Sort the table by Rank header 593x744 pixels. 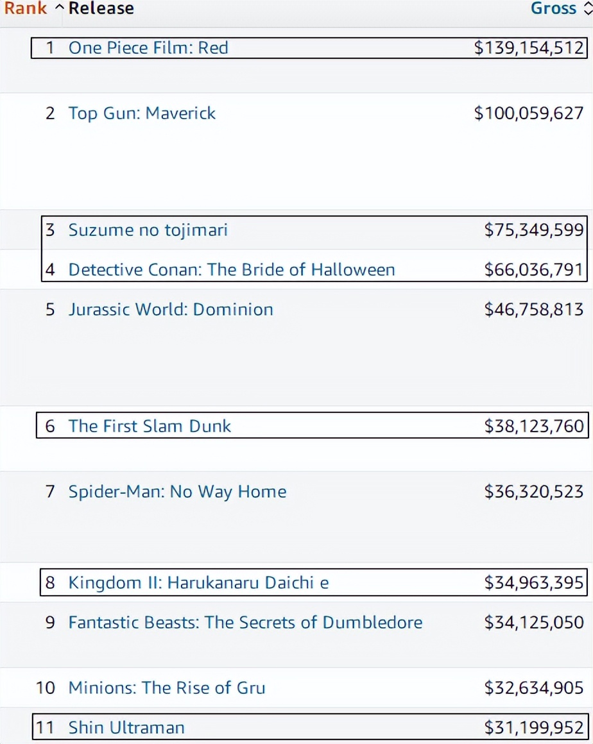26,9
